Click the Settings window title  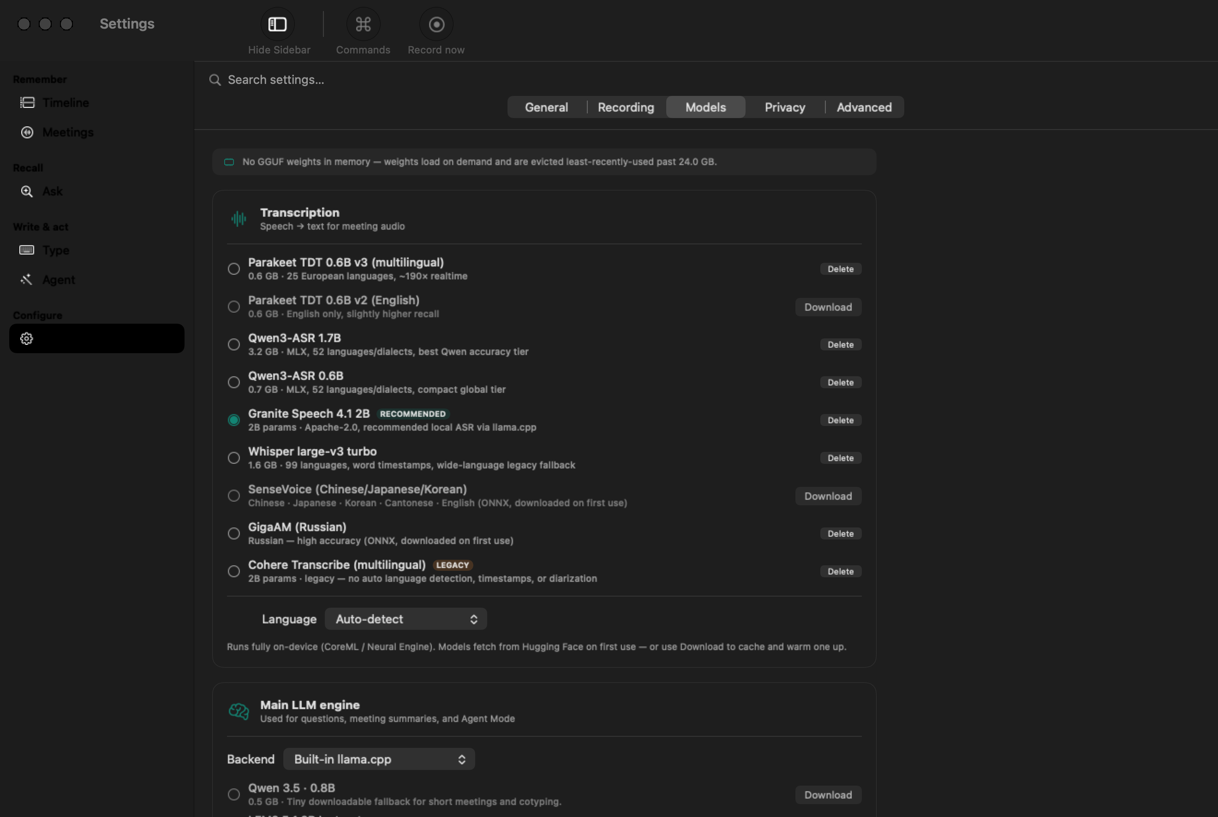point(127,24)
